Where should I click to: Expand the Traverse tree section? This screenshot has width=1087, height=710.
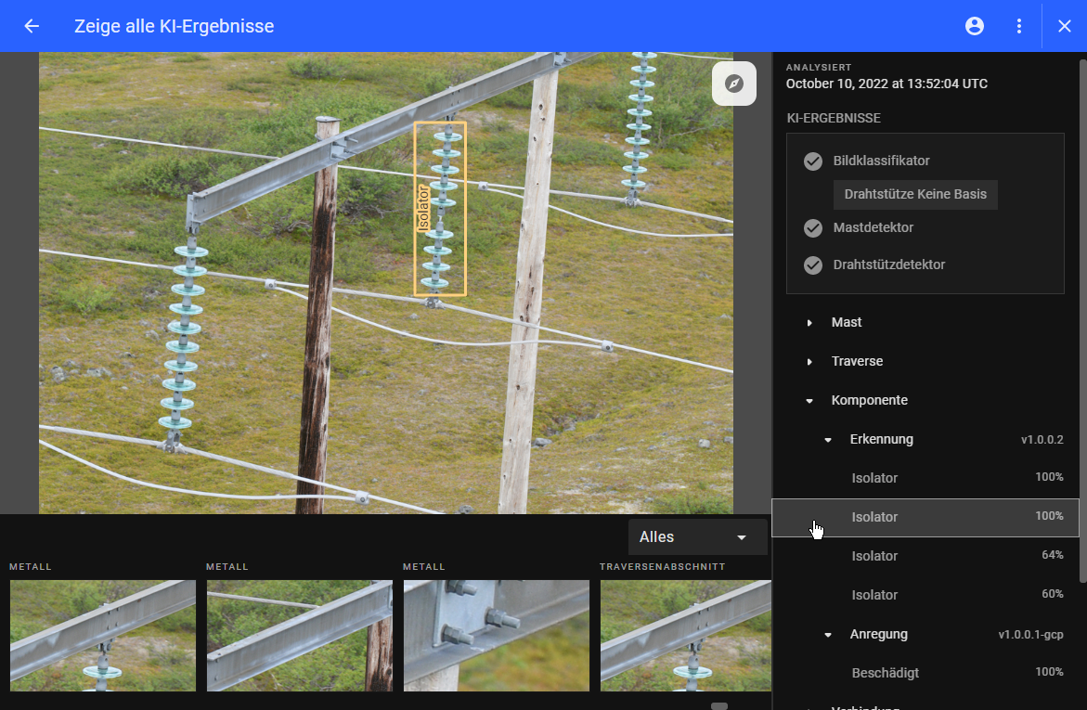pos(809,362)
